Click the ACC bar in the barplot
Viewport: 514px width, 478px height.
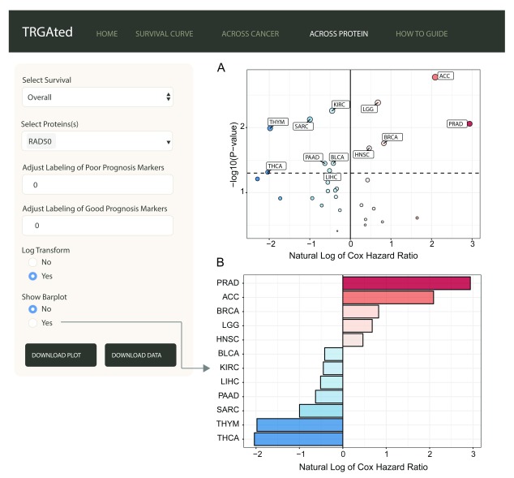point(388,297)
